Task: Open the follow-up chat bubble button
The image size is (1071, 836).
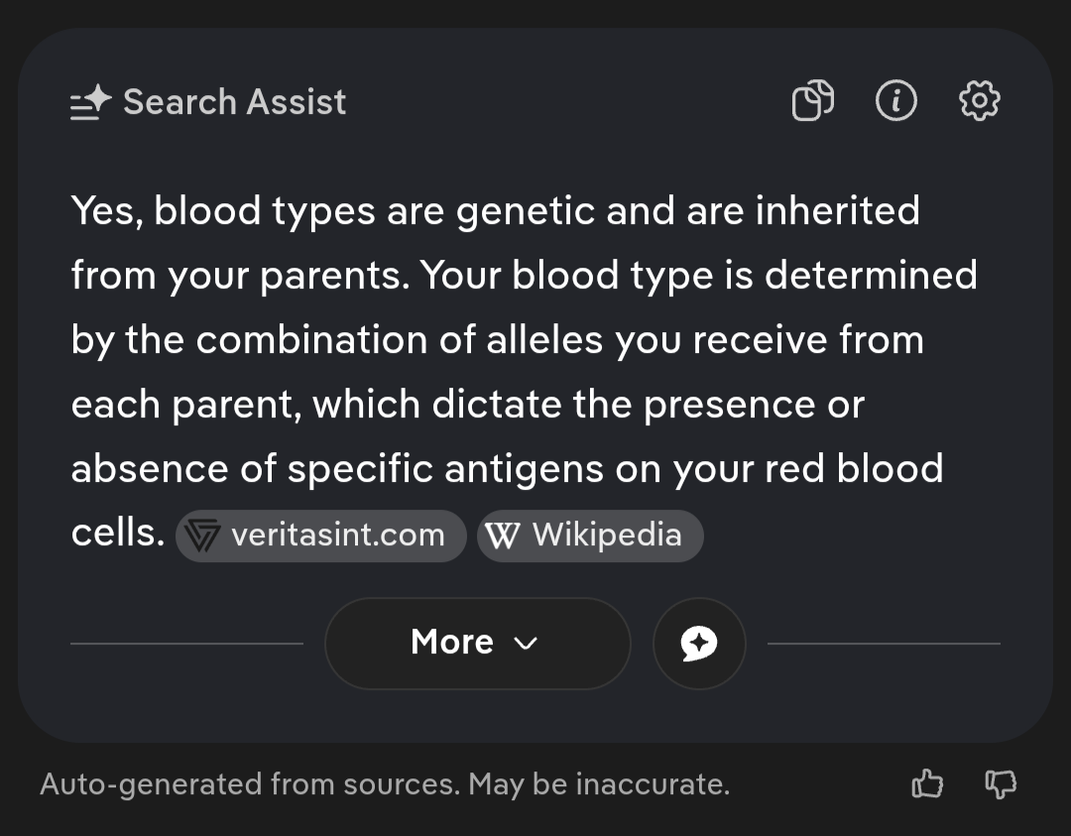Action: (x=699, y=644)
